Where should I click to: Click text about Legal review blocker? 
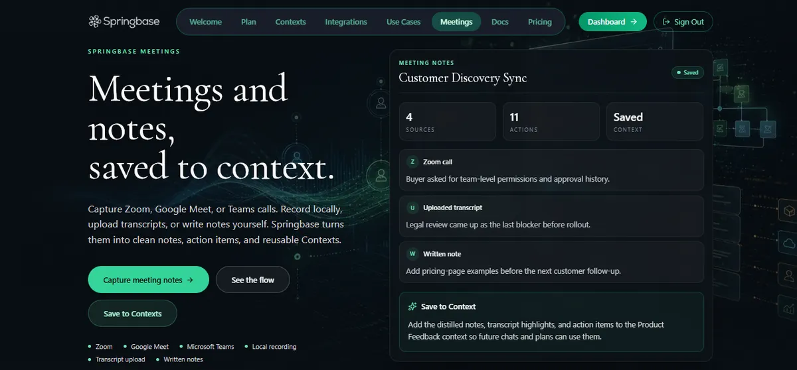pyautogui.click(x=498, y=225)
